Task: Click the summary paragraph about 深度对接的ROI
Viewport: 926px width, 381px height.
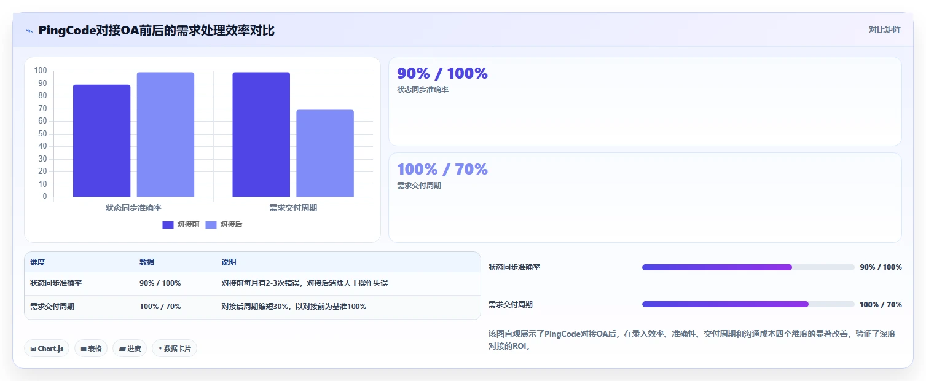Action: (x=692, y=340)
